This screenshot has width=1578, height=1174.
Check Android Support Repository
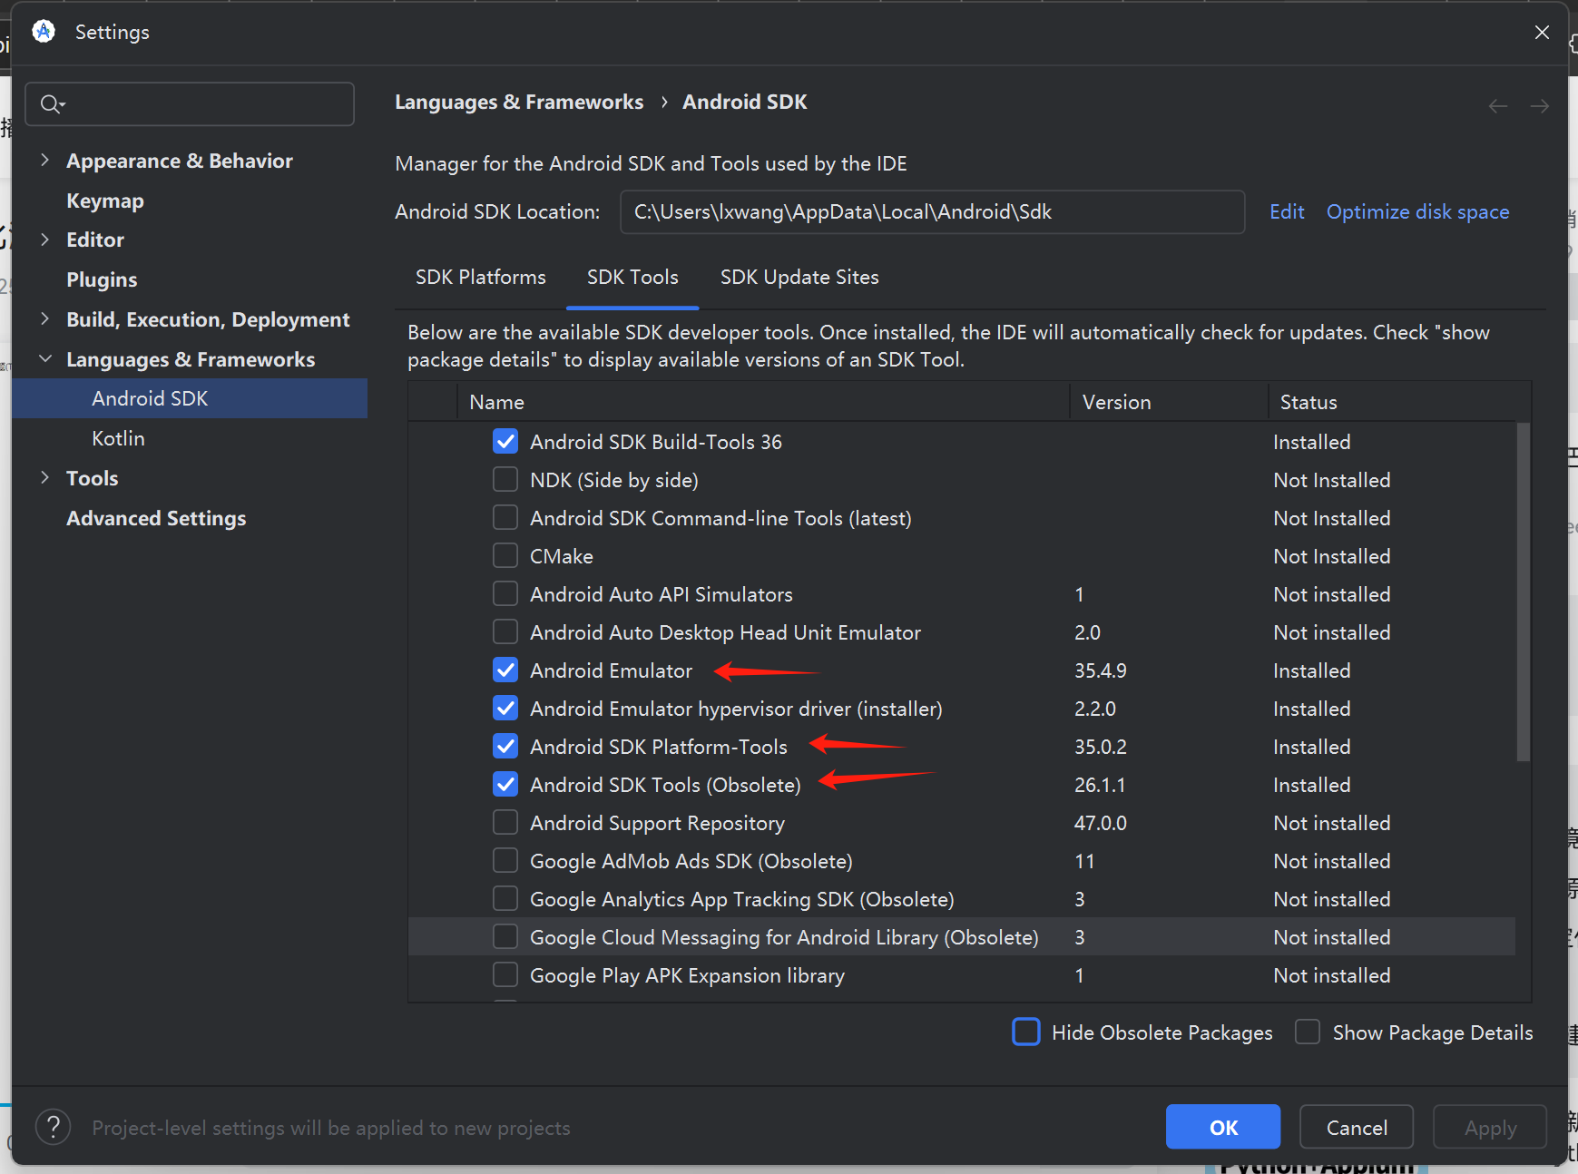point(505,823)
